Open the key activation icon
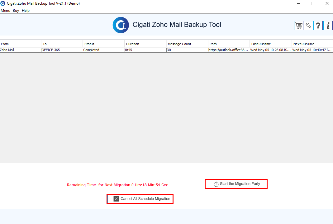 coord(308,26)
